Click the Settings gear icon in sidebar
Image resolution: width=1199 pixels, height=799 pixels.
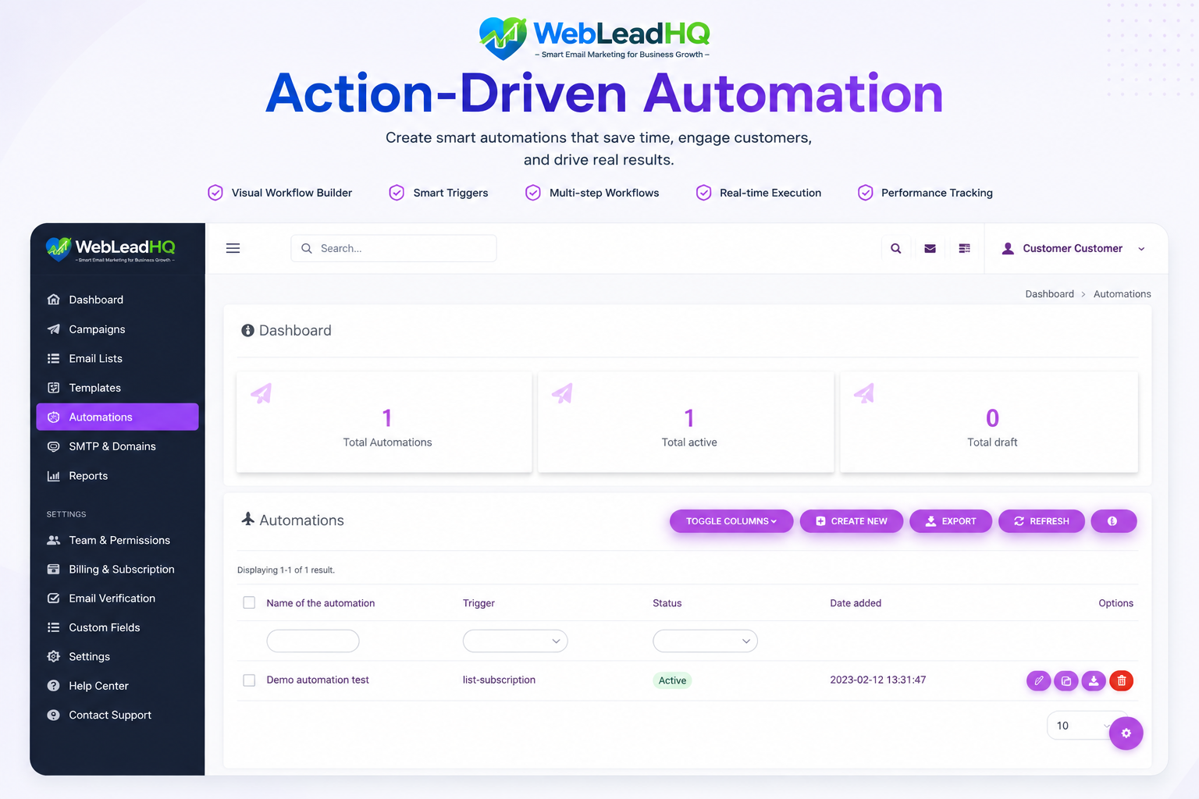tap(53, 656)
